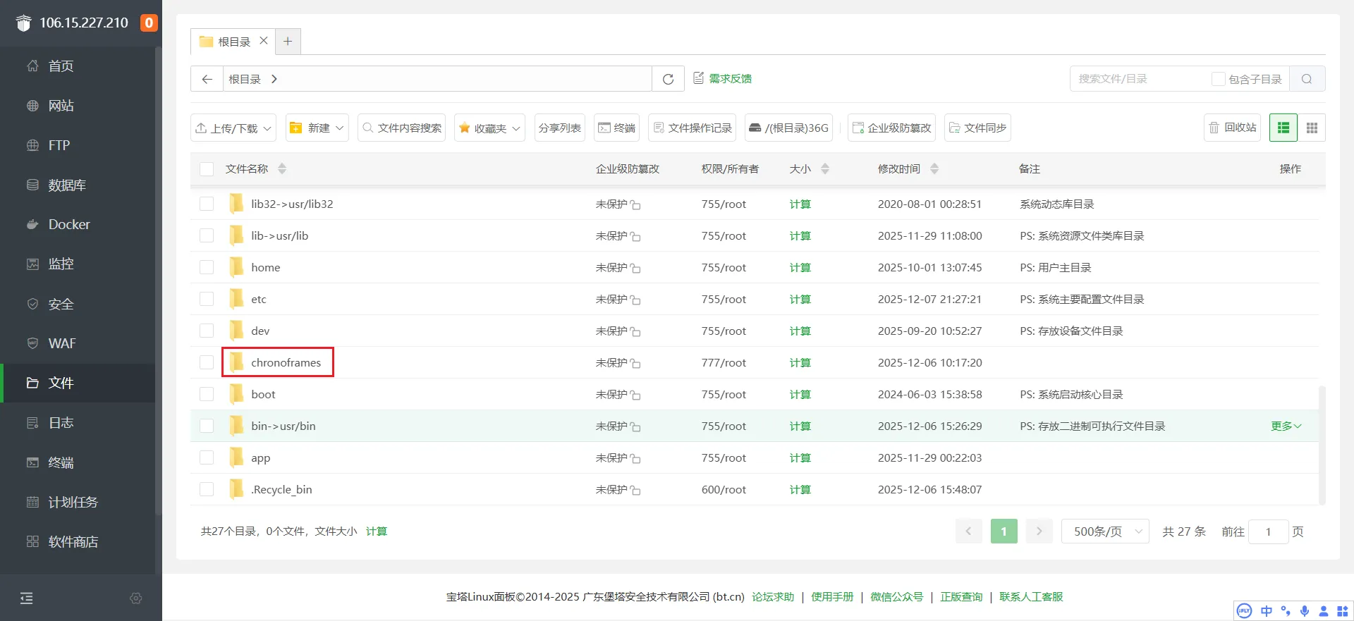Open Docker in the sidebar menu

coord(69,224)
